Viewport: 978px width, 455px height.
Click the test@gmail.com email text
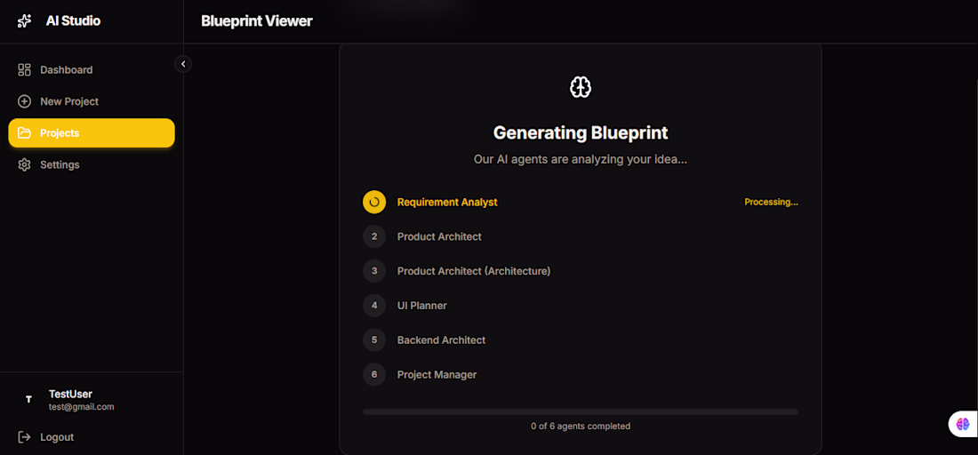82,407
